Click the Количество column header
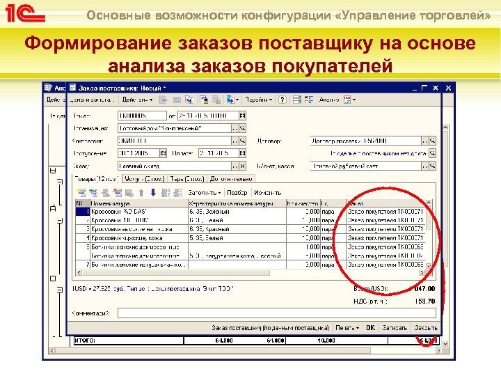The image size is (501, 376). click(303, 203)
